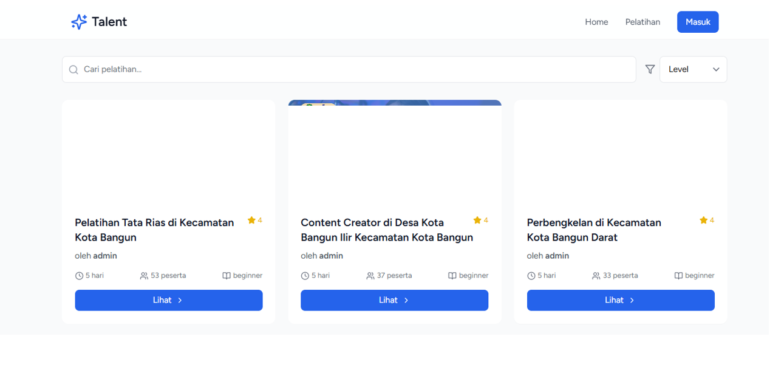The width and height of the screenshot is (770, 376).
Task: Click Lihat on the Perbengkelan card
Action: click(620, 300)
